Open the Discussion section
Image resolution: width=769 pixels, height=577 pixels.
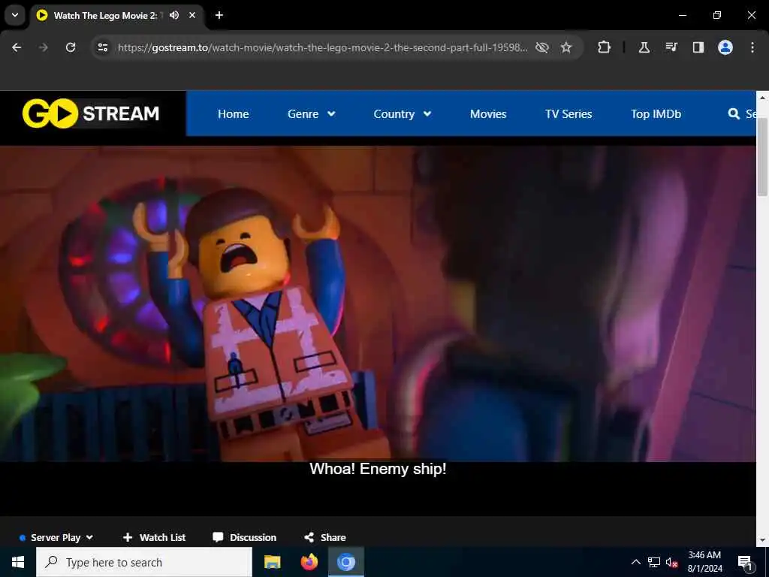[244, 537]
